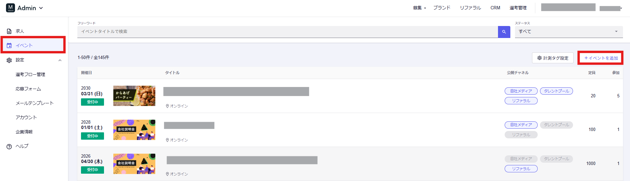Click gear icon on measurement tag settings button

click(539, 58)
